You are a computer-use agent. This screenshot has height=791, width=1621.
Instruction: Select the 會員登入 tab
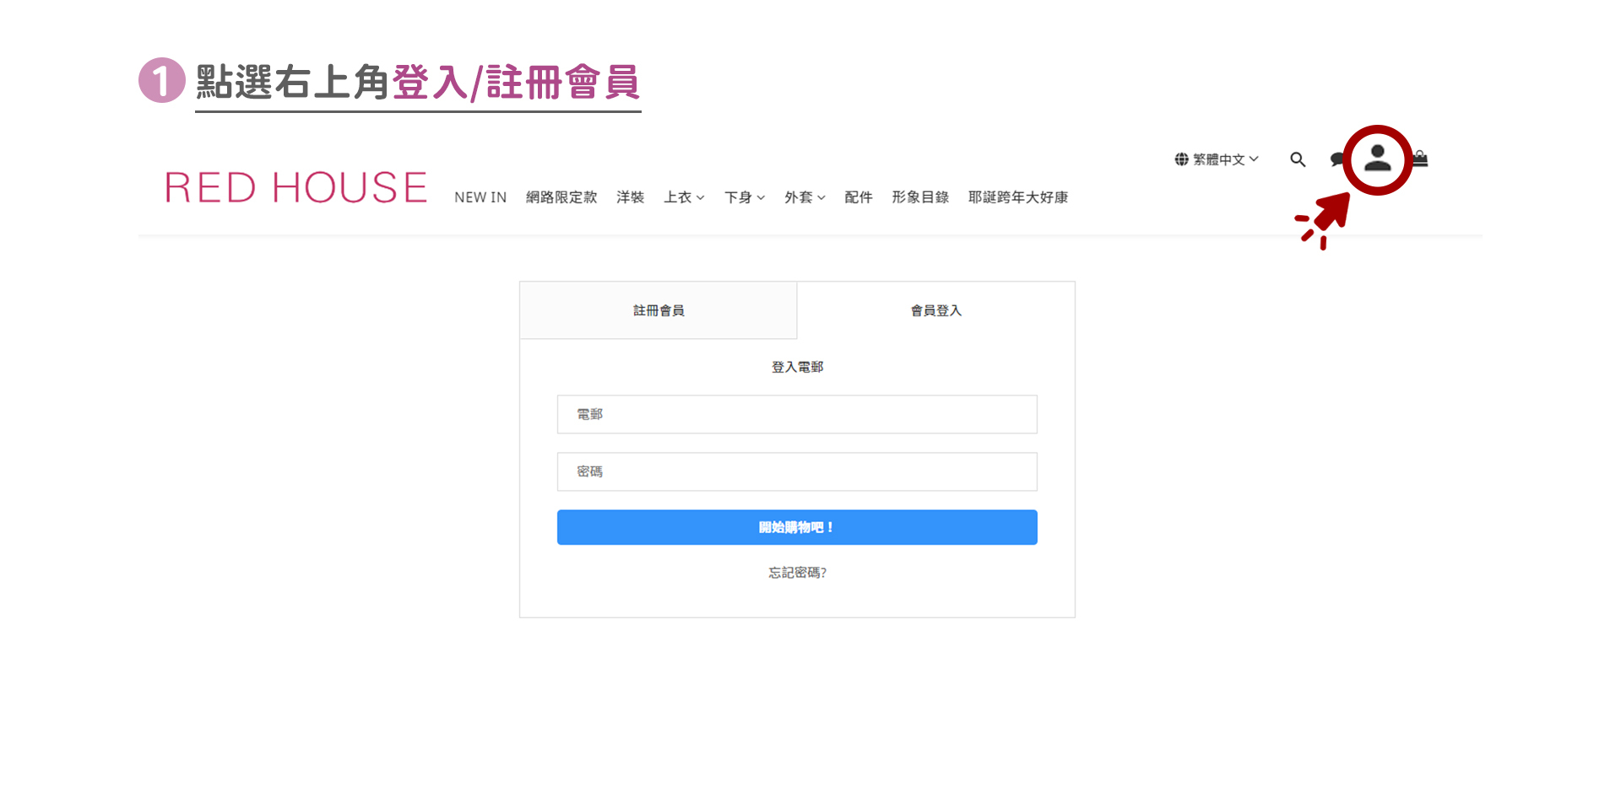pos(935,310)
